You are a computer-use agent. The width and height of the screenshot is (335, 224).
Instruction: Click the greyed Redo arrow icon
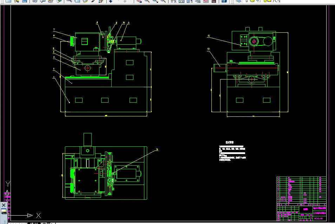pyautogui.click(x=125, y=1)
